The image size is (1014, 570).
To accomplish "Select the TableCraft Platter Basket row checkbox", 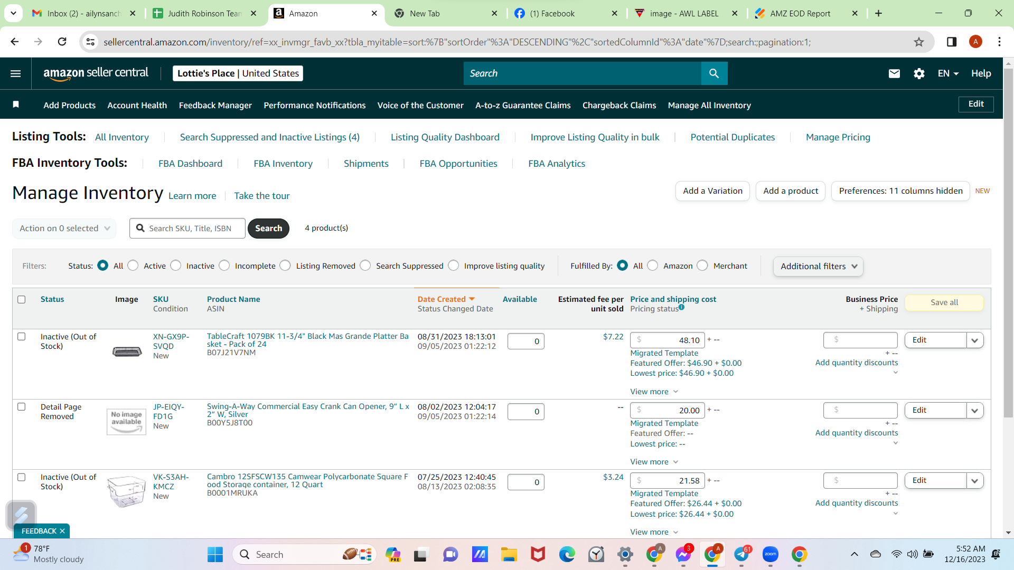I will (22, 337).
